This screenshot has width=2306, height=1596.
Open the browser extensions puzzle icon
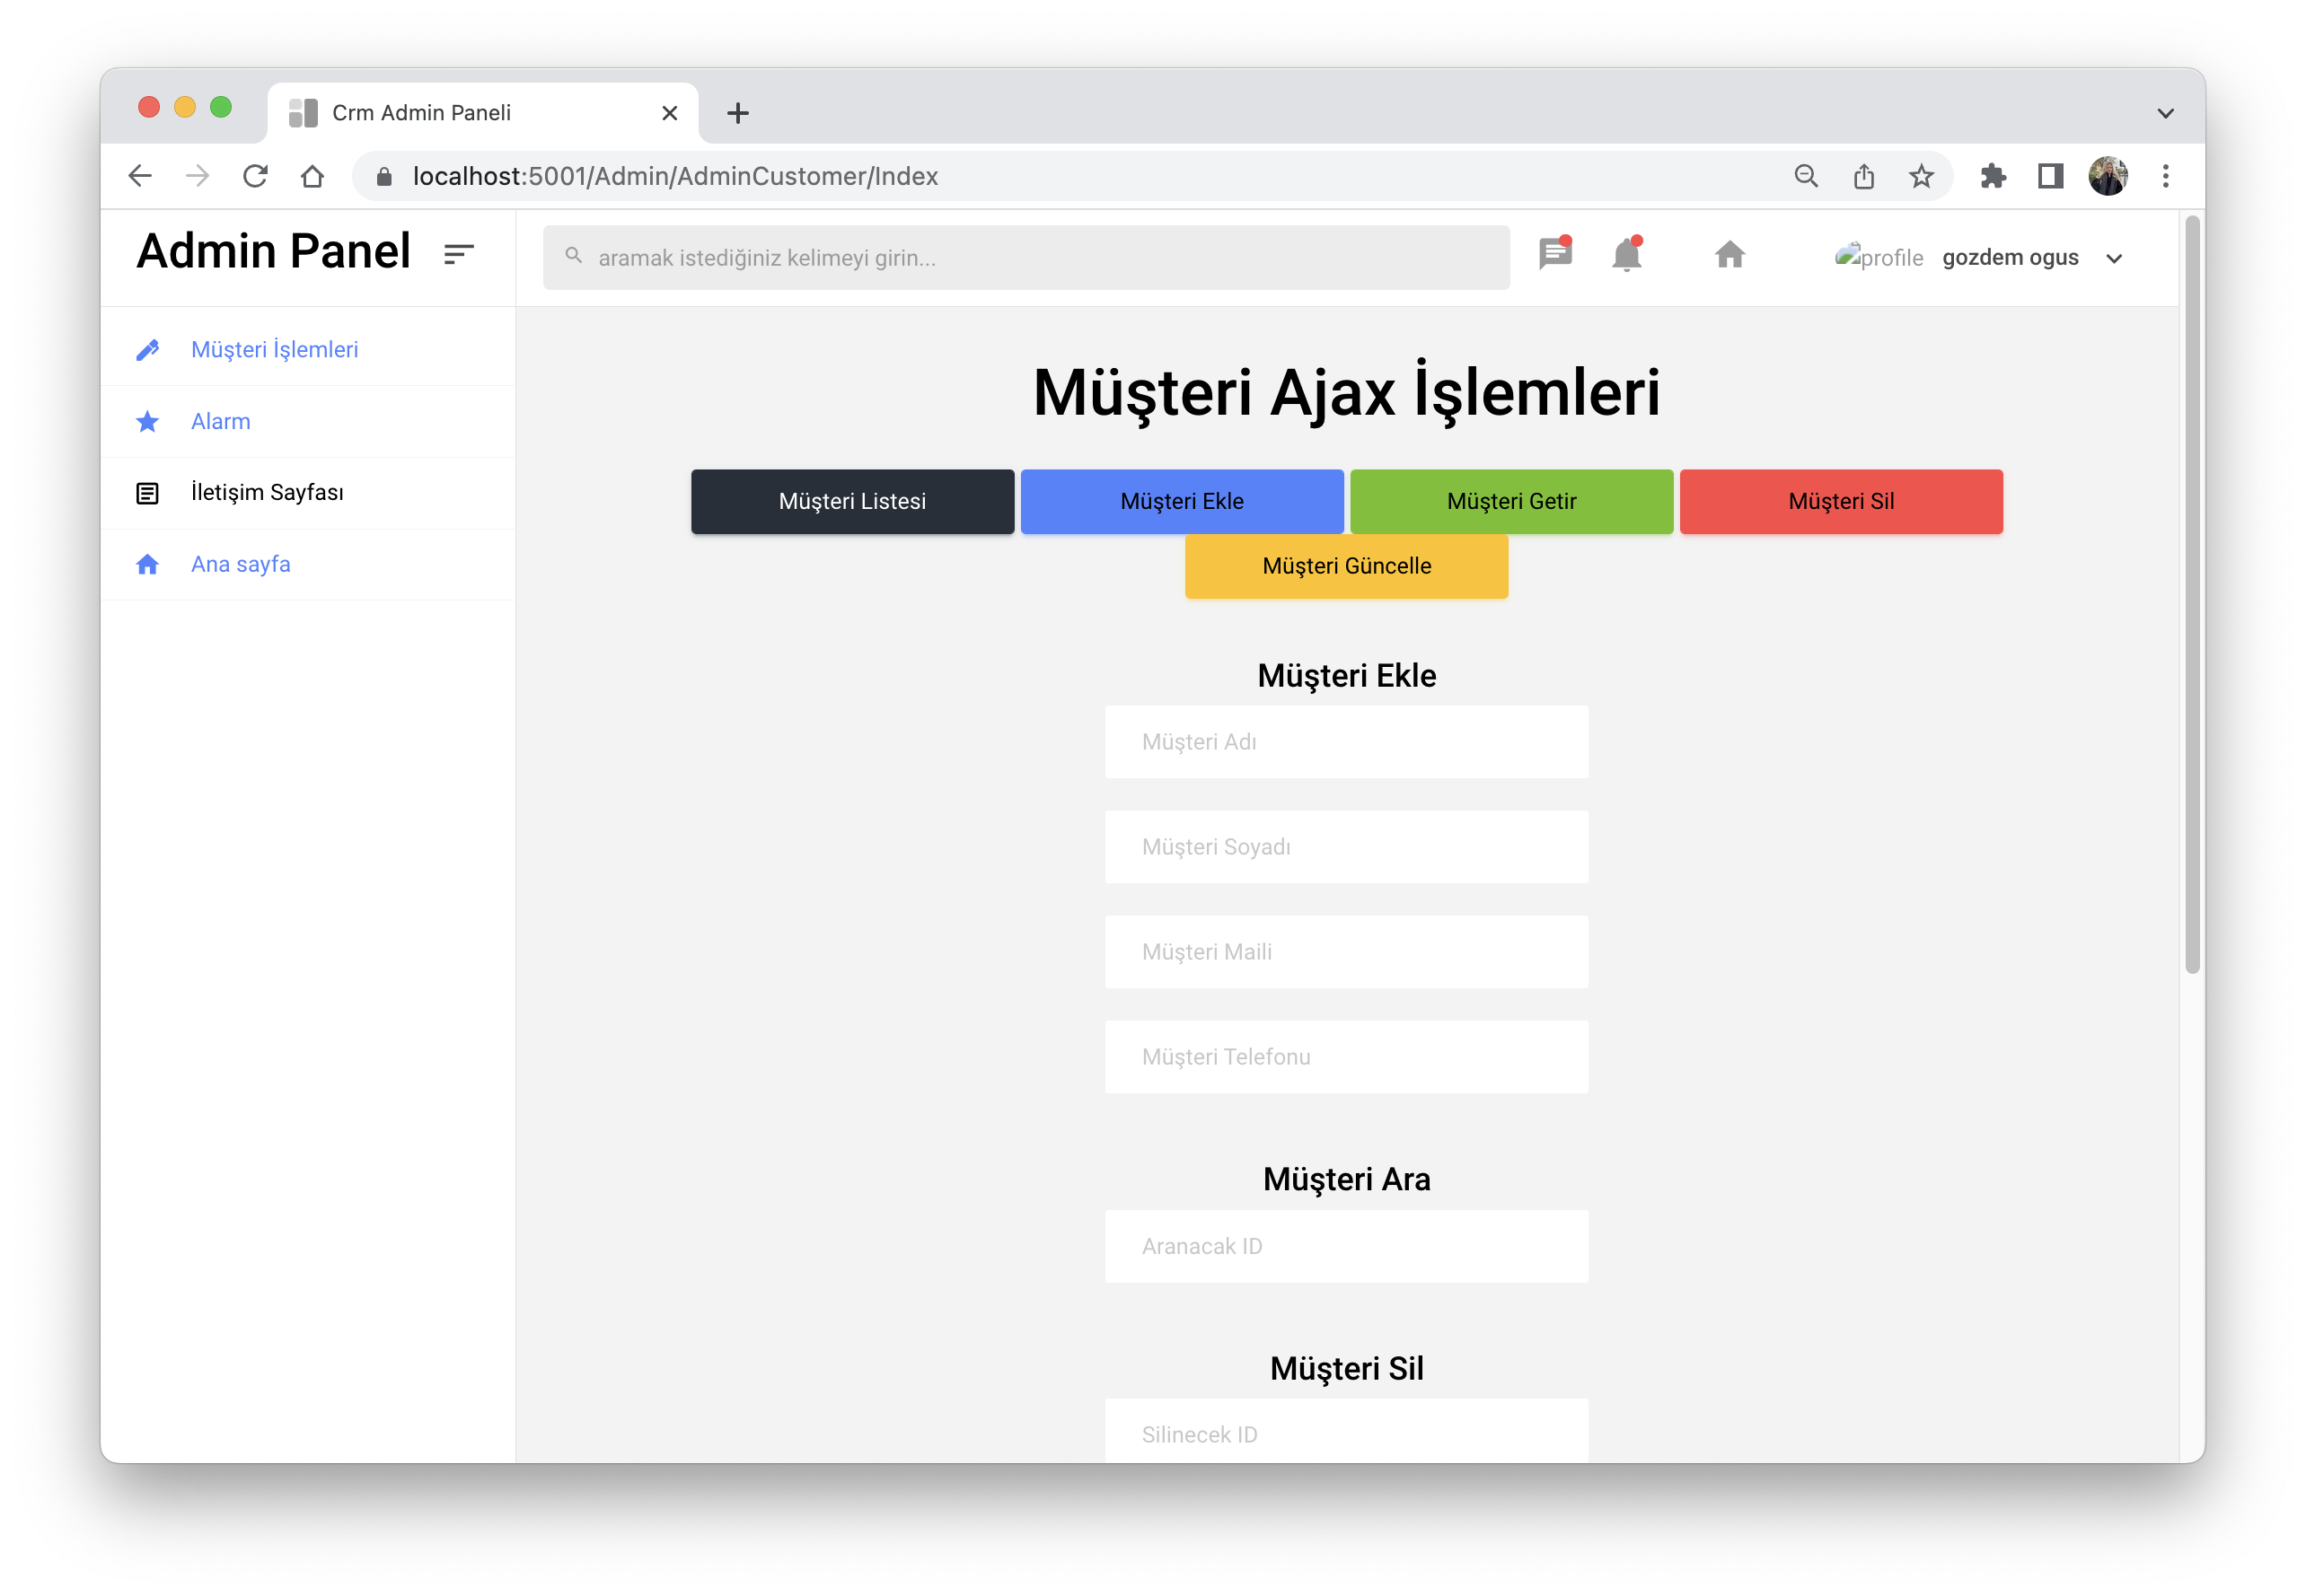coord(1993,176)
